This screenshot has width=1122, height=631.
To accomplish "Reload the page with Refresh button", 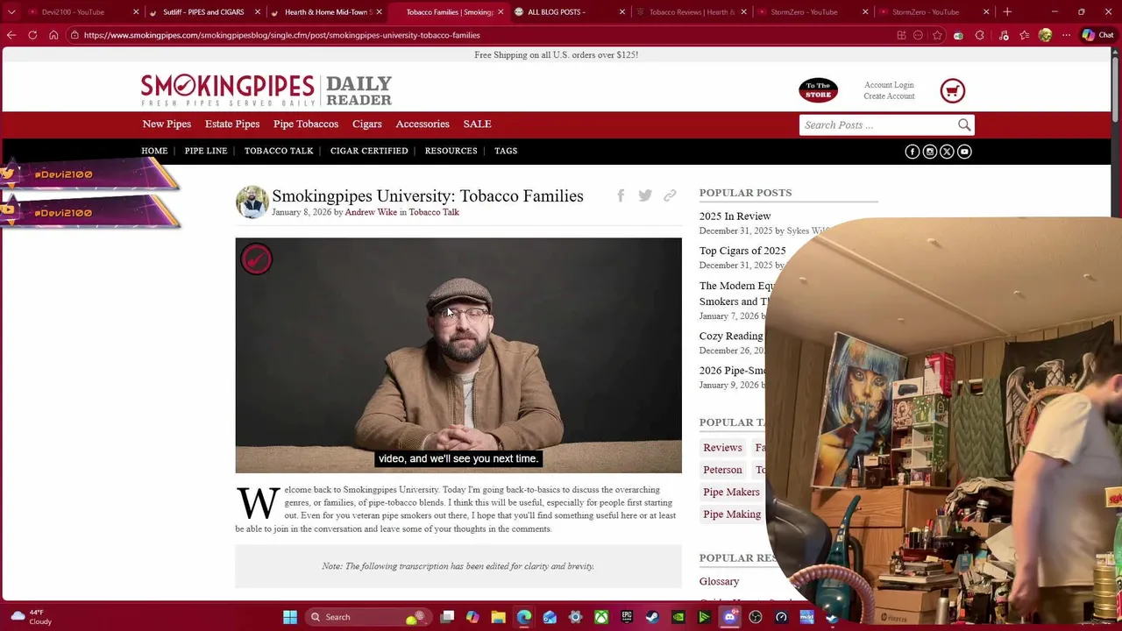I will (32, 35).
